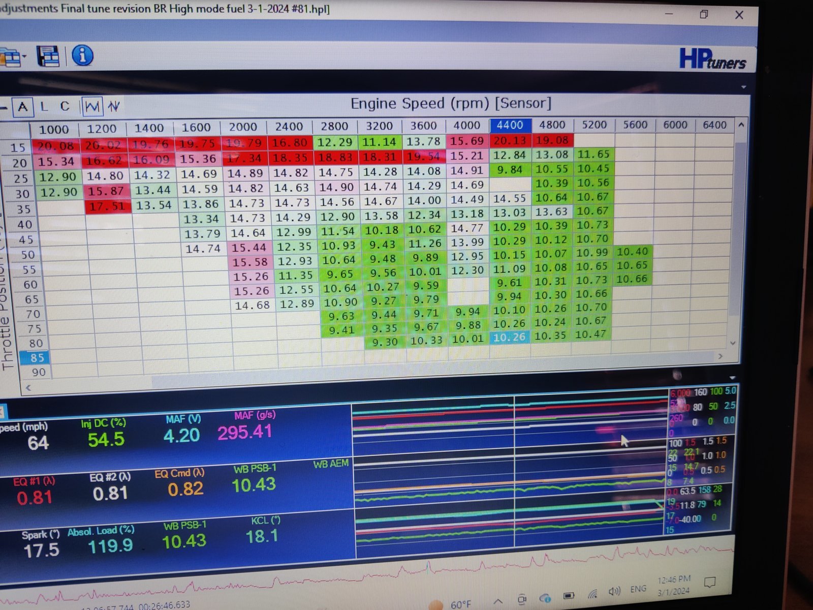Open the notification center icon
813x610 pixels.
coord(710,583)
